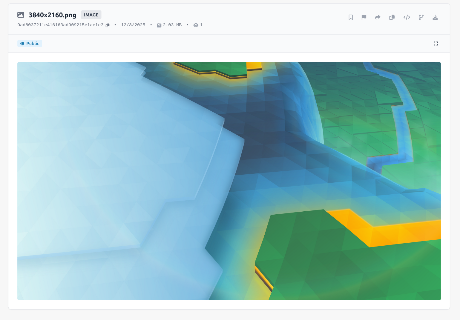Copy the file hash using the small copy icon
The width and height of the screenshot is (460, 320).
tap(108, 25)
